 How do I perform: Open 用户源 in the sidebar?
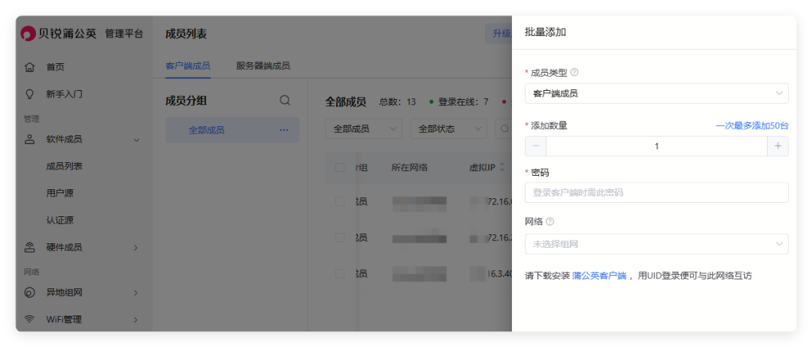tap(59, 194)
